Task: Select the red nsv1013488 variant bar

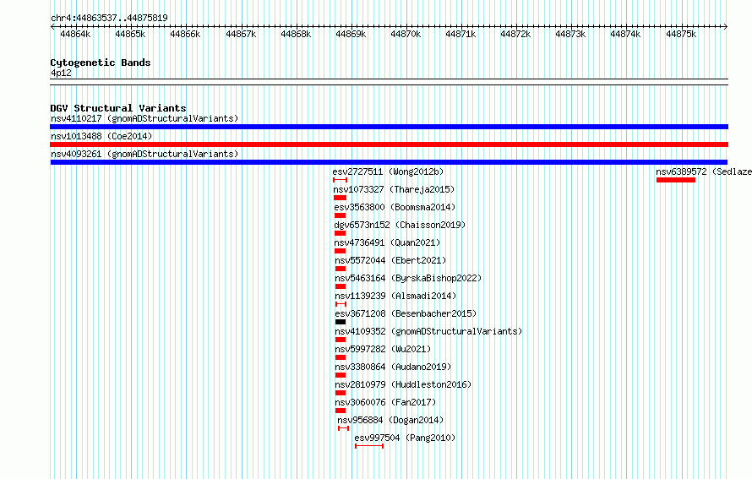Action: click(389, 144)
